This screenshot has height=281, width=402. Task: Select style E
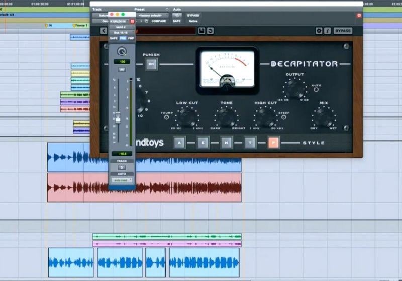[203, 143]
